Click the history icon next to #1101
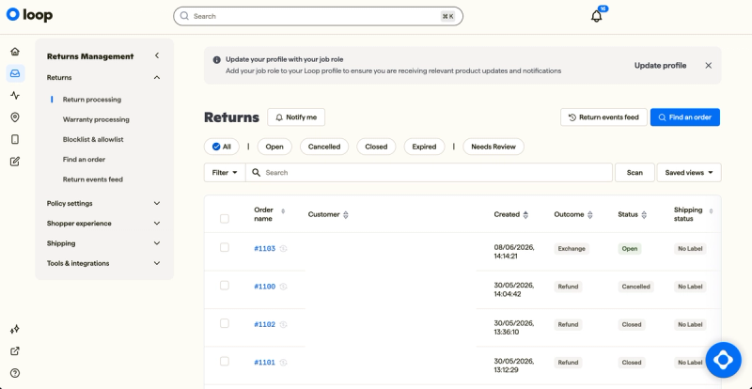Screen dimensions: 752x389 [284, 362]
